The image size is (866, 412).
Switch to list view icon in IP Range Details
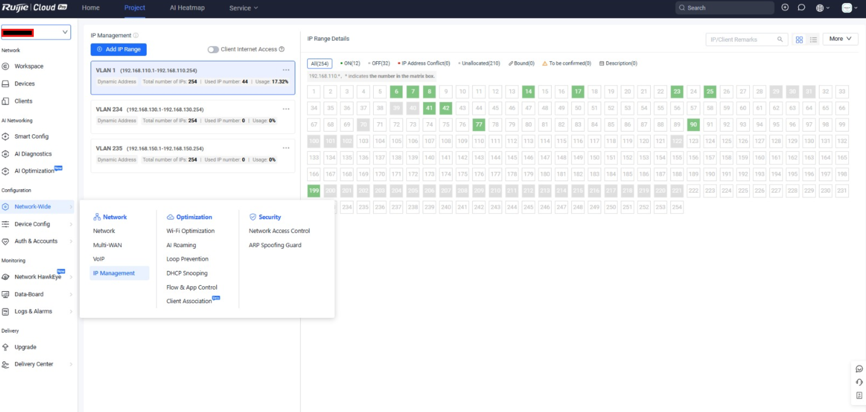[x=813, y=40]
